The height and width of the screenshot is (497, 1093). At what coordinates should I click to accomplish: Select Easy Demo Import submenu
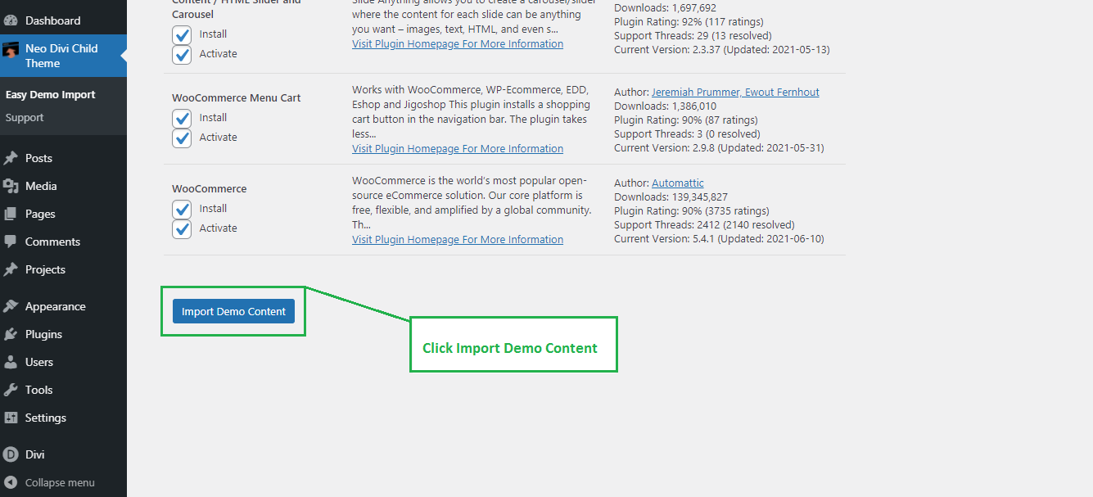(x=51, y=95)
